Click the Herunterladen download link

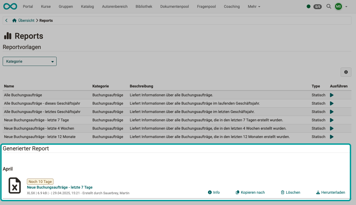tap(331, 192)
